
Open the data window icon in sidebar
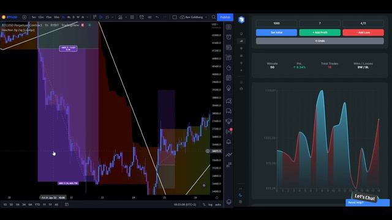[x=228, y=57]
